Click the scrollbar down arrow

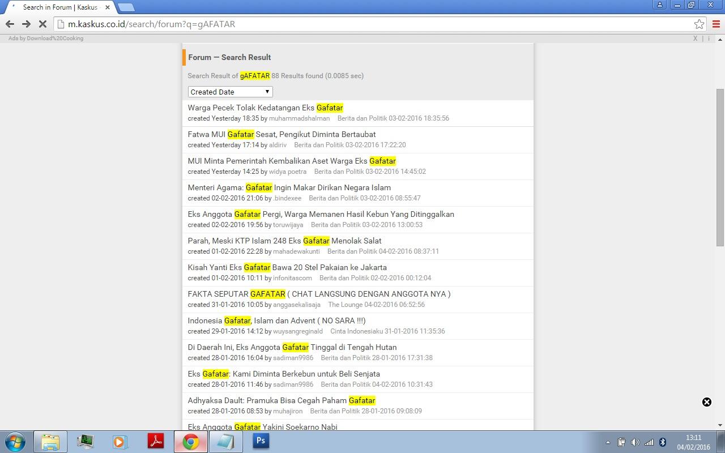[720, 425]
